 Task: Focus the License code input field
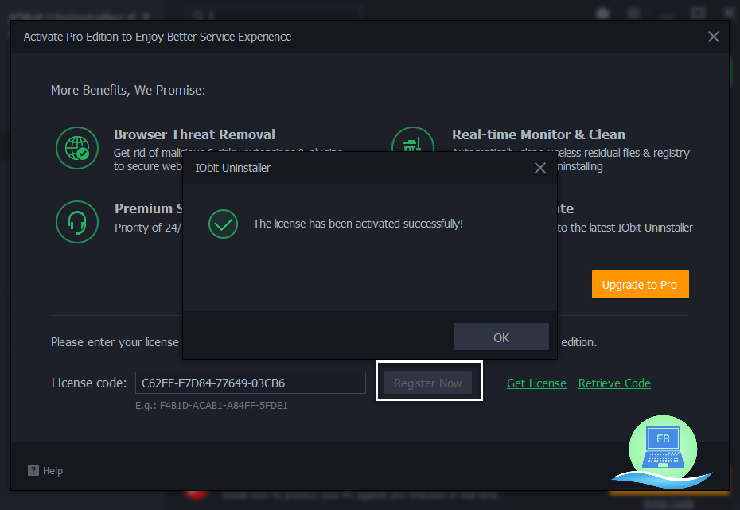point(251,383)
